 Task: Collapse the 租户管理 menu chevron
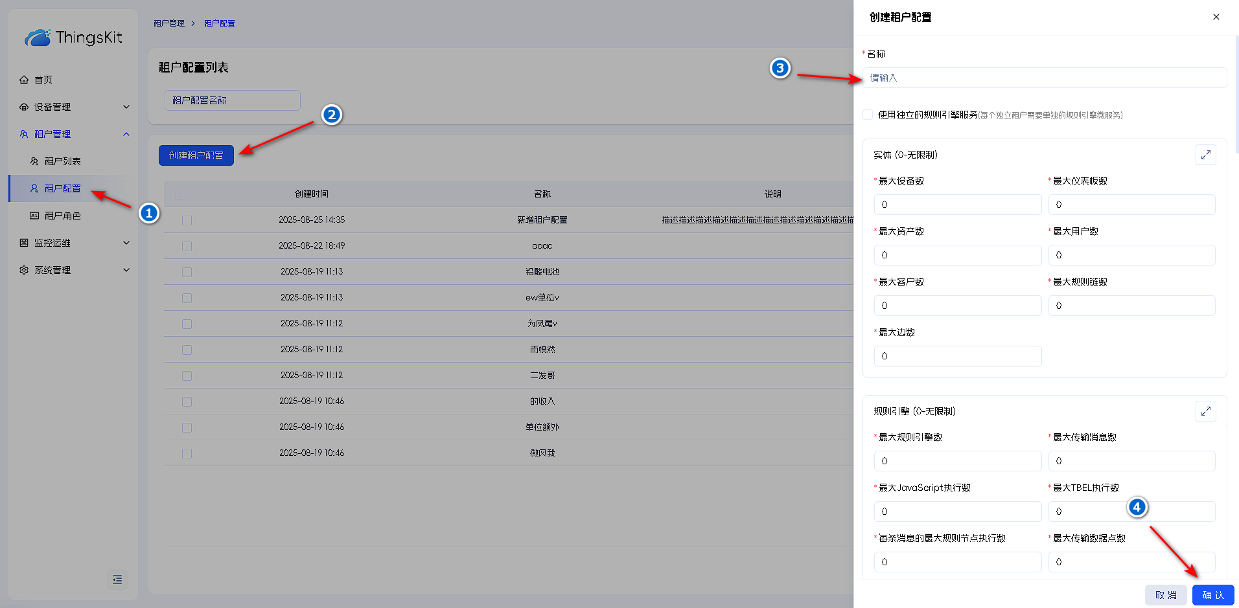pos(126,134)
